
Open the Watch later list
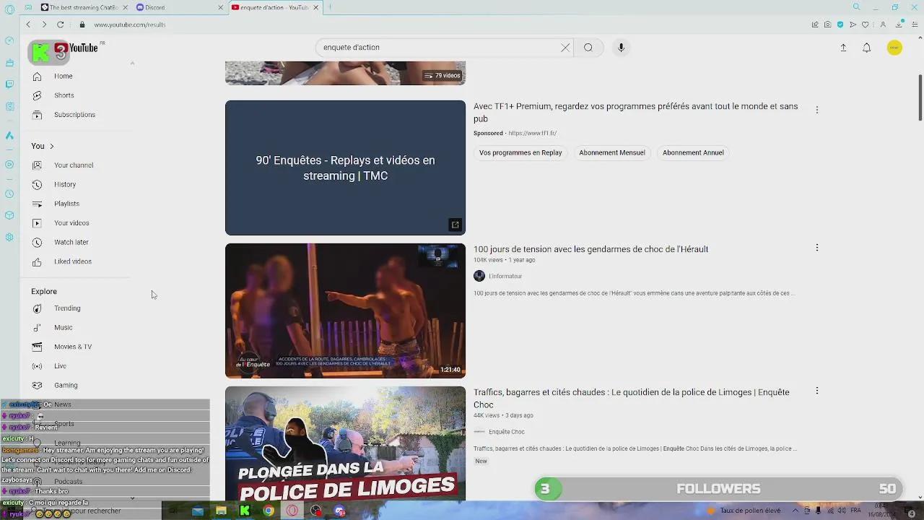coord(71,243)
